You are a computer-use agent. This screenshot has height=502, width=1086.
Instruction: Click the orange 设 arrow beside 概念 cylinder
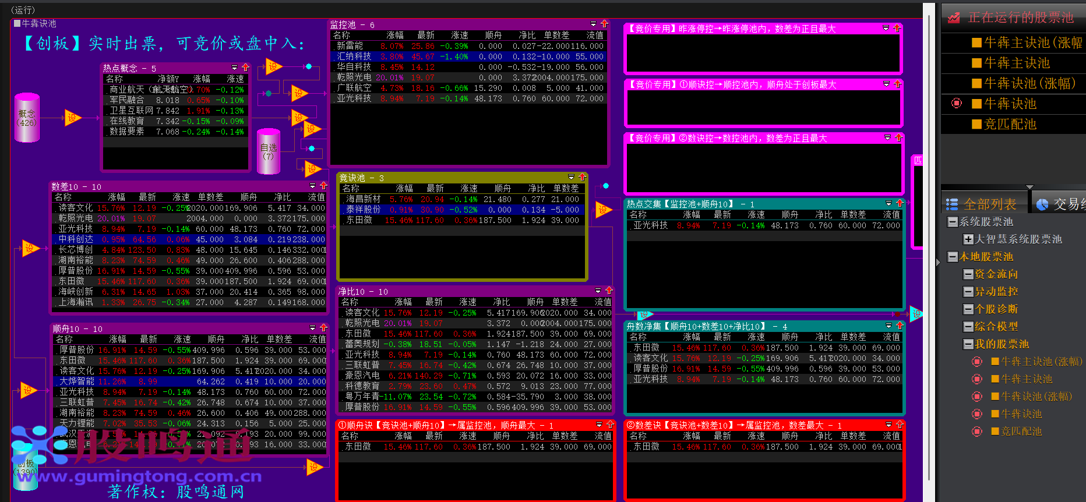(72, 118)
